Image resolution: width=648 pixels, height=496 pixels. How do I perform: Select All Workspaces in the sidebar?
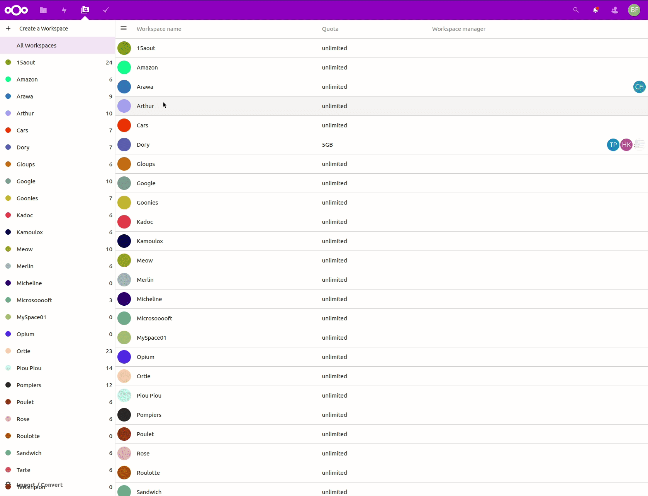tap(36, 45)
